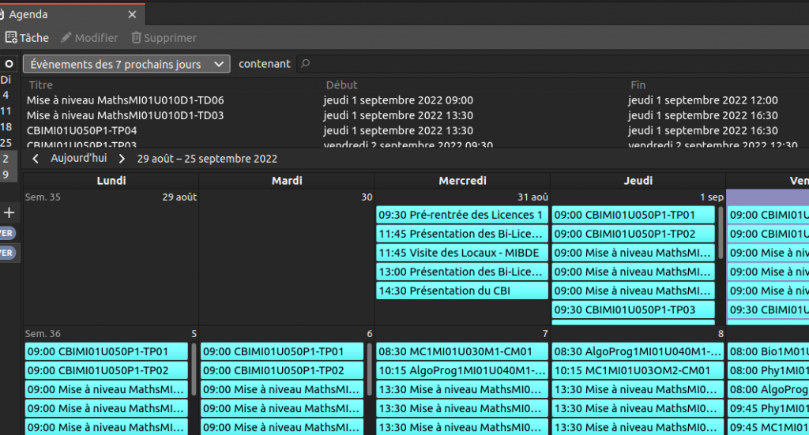Click the scrollbar in Tuesday 6 cell
Viewport: 809px width, 435px height.
[x=369, y=369]
